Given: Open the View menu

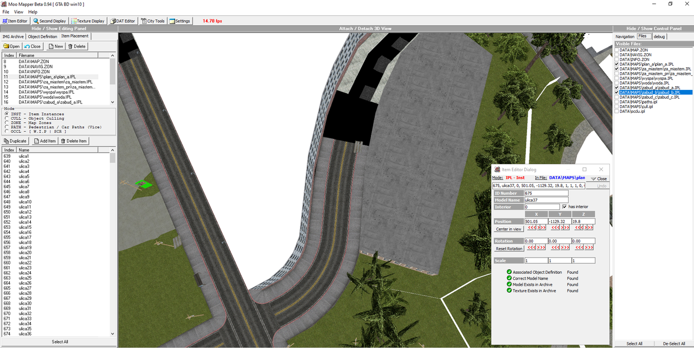Looking at the screenshot, I should tap(18, 12).
